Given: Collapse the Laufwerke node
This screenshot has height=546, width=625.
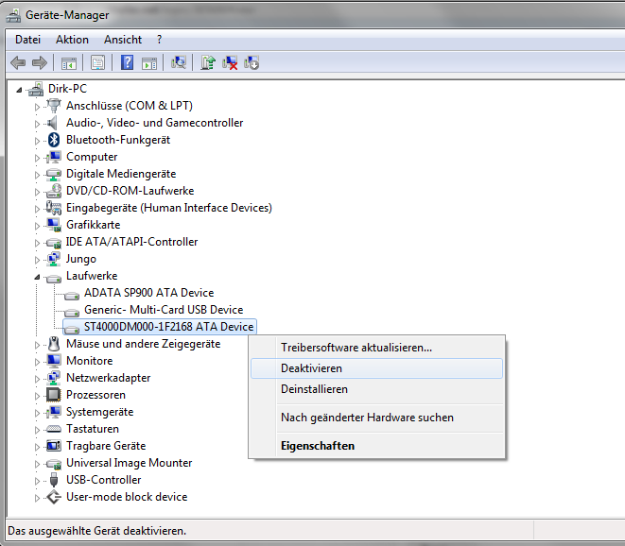Looking at the screenshot, I should [37, 277].
